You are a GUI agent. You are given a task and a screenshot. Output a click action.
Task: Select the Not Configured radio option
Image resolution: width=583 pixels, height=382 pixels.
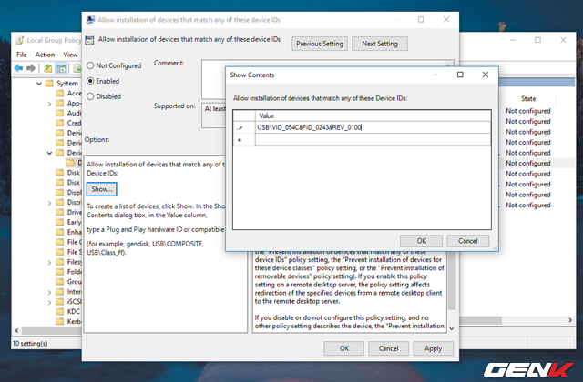[x=90, y=66]
